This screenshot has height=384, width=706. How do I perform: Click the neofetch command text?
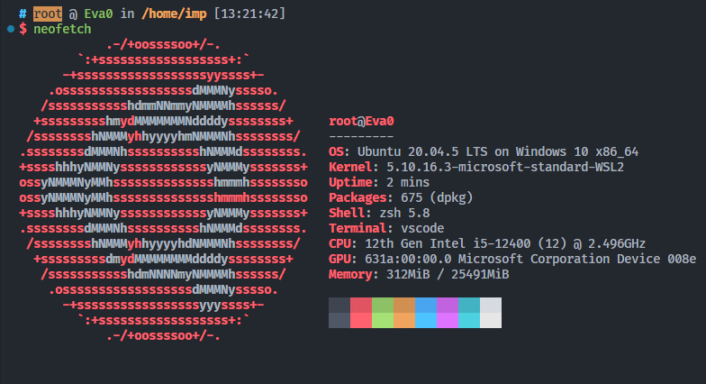pyautogui.click(x=62, y=29)
